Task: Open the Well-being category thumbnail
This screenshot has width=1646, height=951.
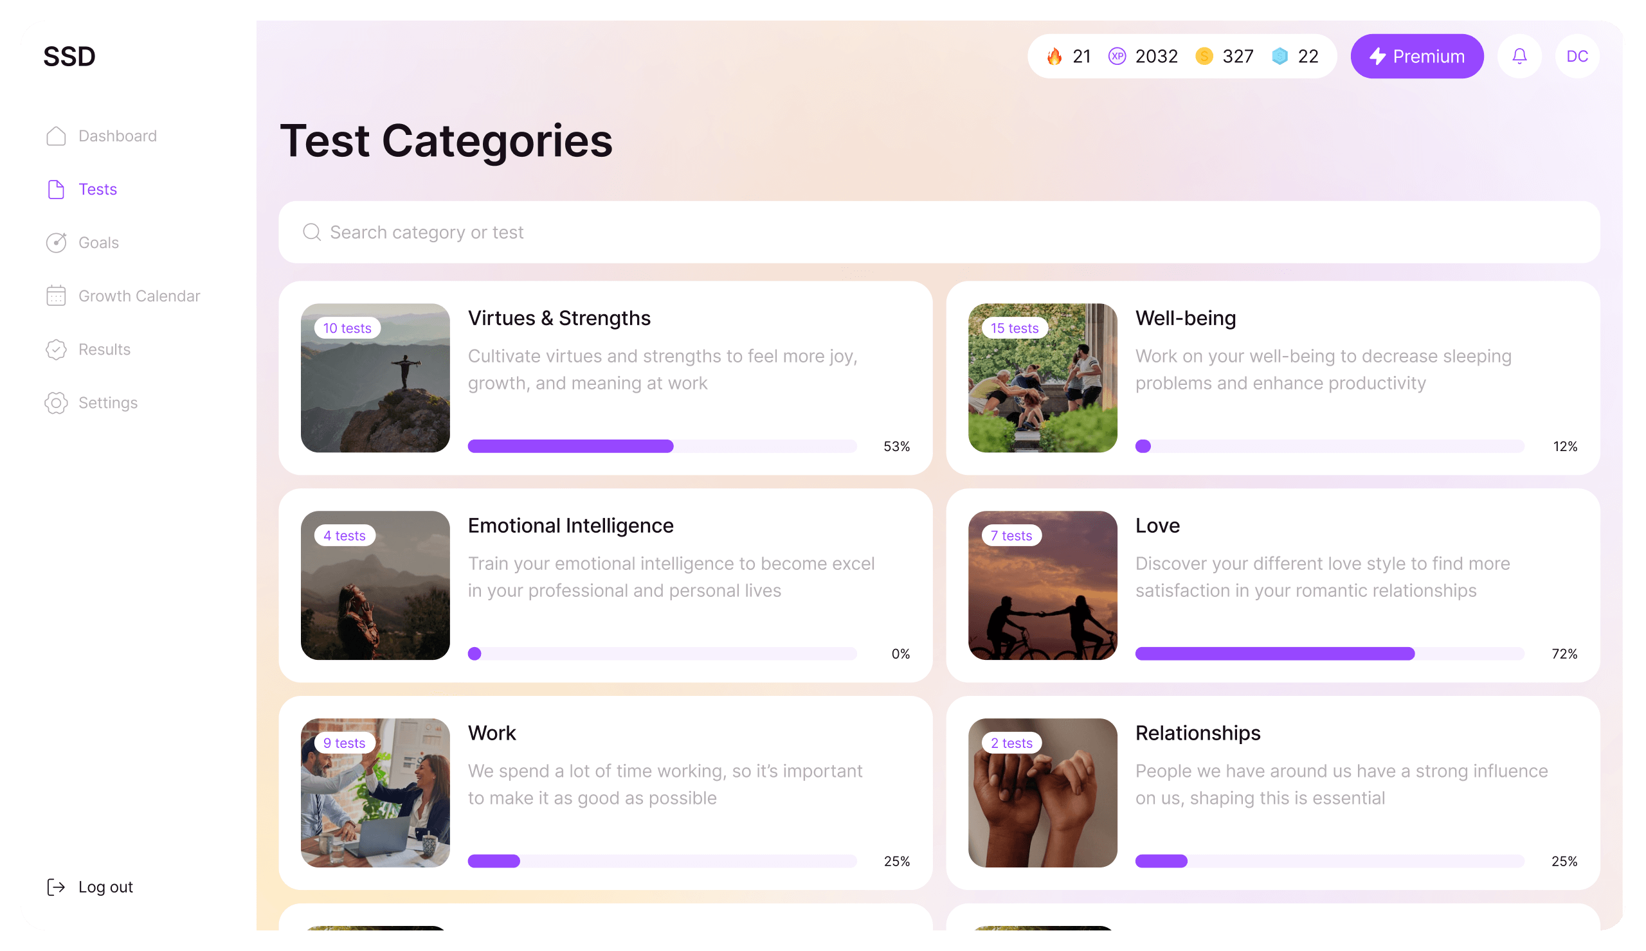Action: 1042,378
